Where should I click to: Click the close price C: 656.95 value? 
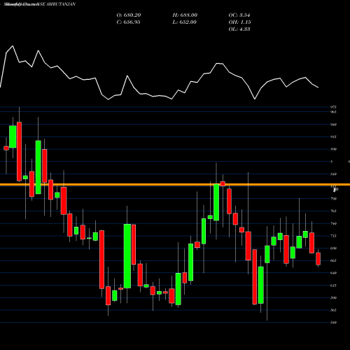(x=128, y=22)
